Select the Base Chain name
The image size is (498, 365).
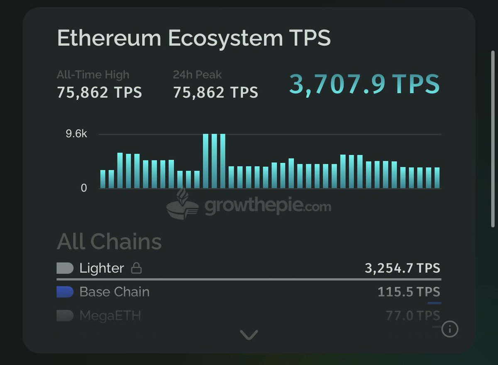pyautogui.click(x=114, y=292)
